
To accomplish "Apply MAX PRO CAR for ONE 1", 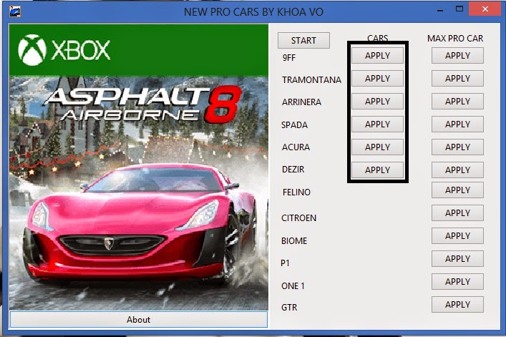I will pyautogui.click(x=457, y=281).
